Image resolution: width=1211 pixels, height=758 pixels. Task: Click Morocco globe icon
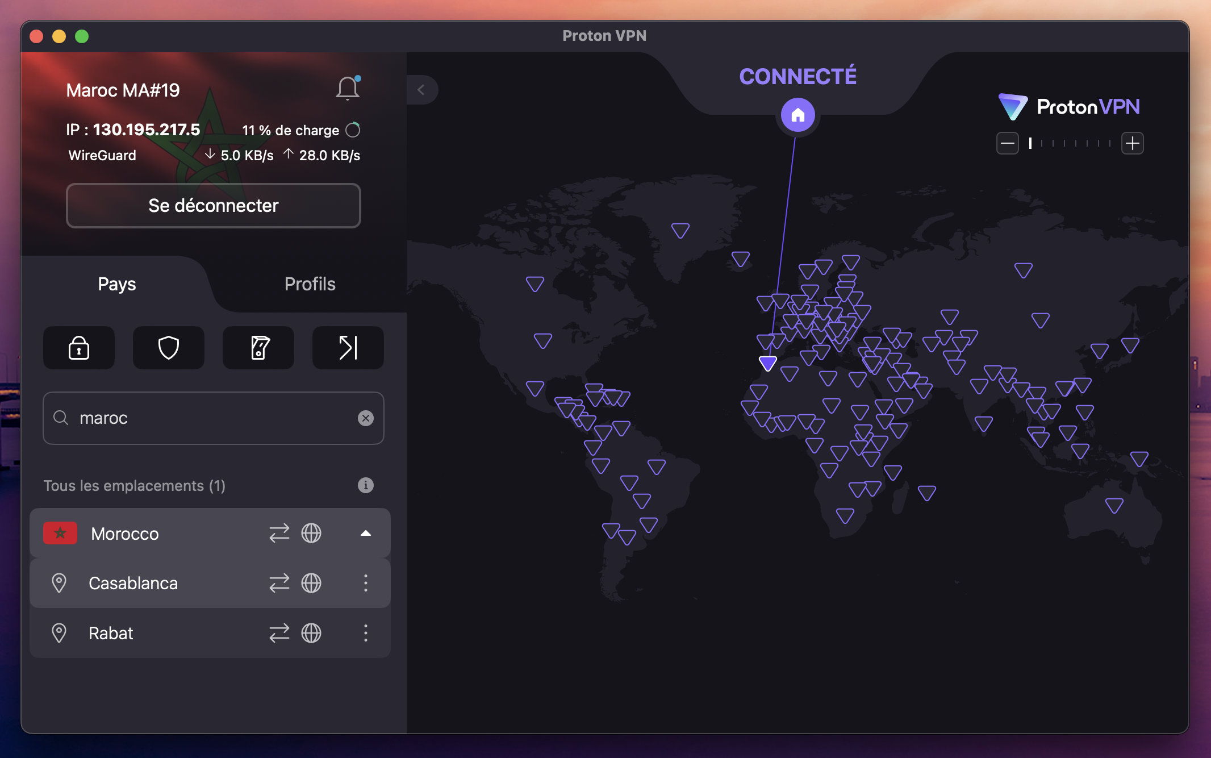pos(311,534)
